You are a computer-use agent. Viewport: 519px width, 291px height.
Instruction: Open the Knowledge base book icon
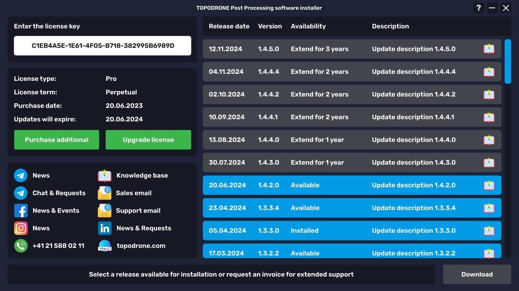click(x=104, y=176)
